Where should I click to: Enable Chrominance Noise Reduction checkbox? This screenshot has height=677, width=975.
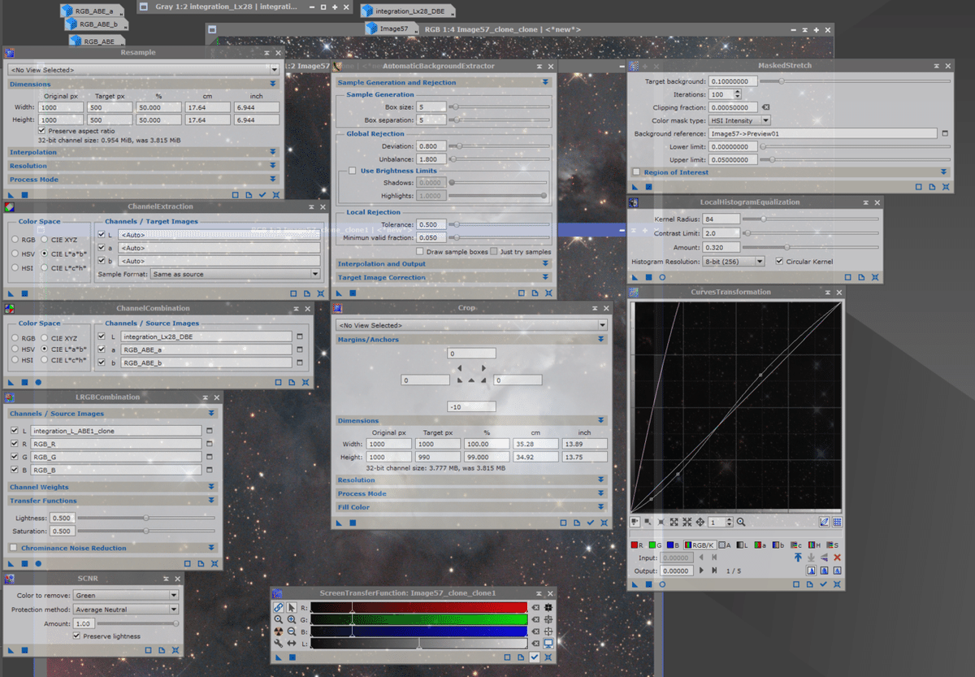point(13,548)
